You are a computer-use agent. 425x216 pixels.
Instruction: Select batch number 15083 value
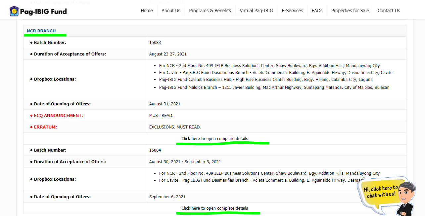click(155, 43)
